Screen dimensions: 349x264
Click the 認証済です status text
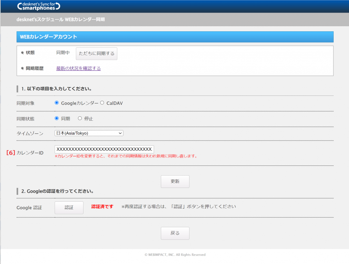coord(102,207)
